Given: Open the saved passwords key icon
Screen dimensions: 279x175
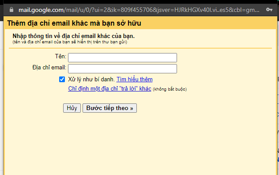Looking at the screenshot, I should coord(269,10).
